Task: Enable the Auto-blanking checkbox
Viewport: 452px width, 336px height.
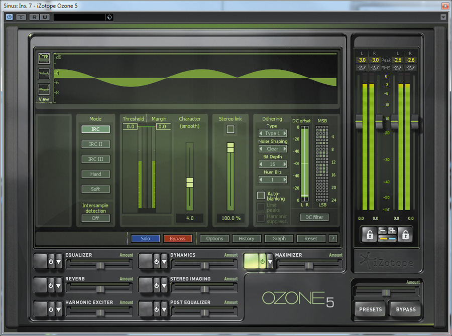Action: 261,196
